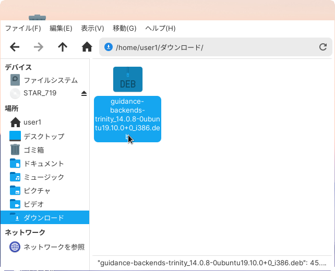
Task: Reload the folder with refresh icon
Action: coord(323,47)
